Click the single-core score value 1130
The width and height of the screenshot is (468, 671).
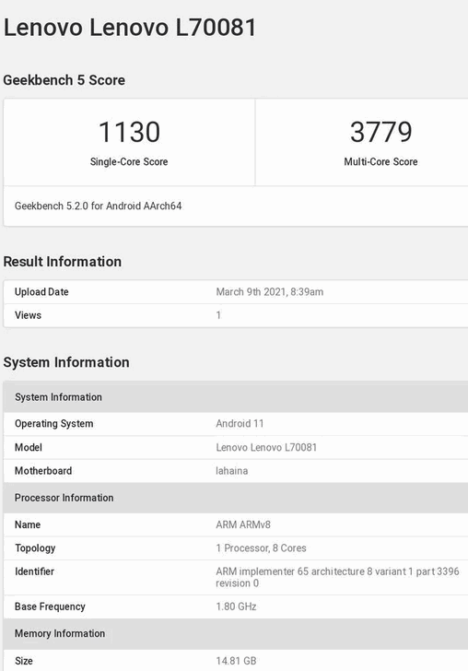[x=129, y=132]
